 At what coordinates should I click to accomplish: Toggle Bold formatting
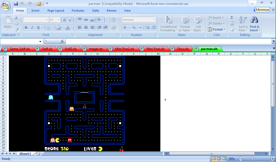tap(26, 28)
